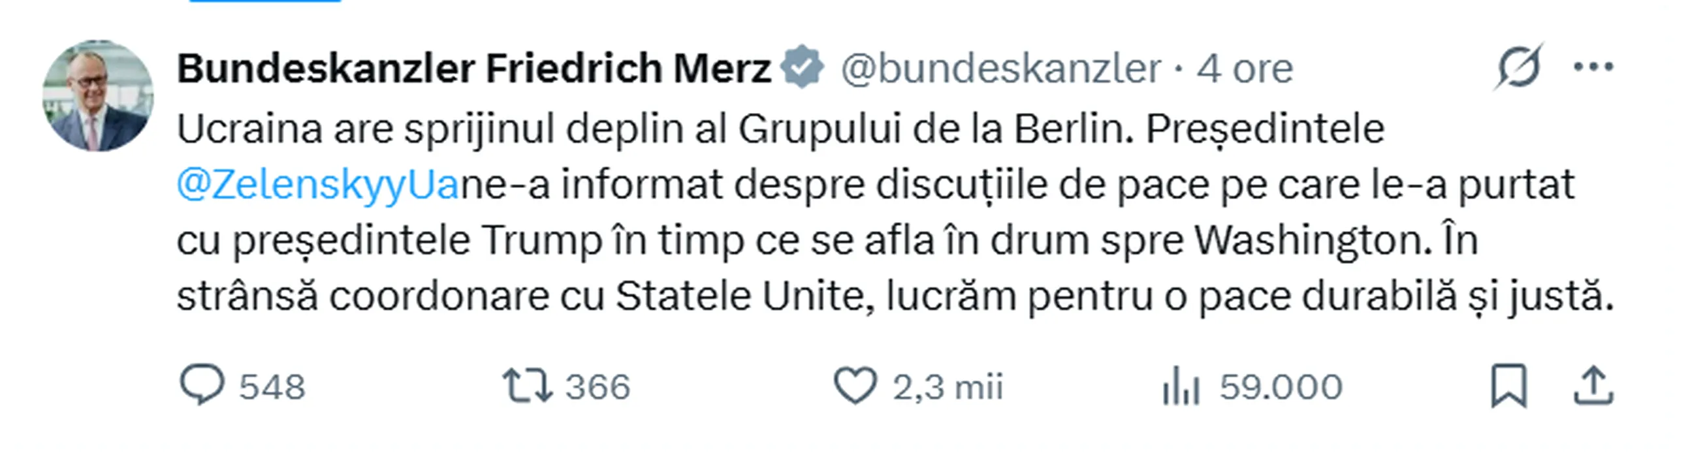Viewport: 1688px width, 457px height.
Task: Click the Bundeskanzler Friedrich Merz display name
Action: [474, 68]
